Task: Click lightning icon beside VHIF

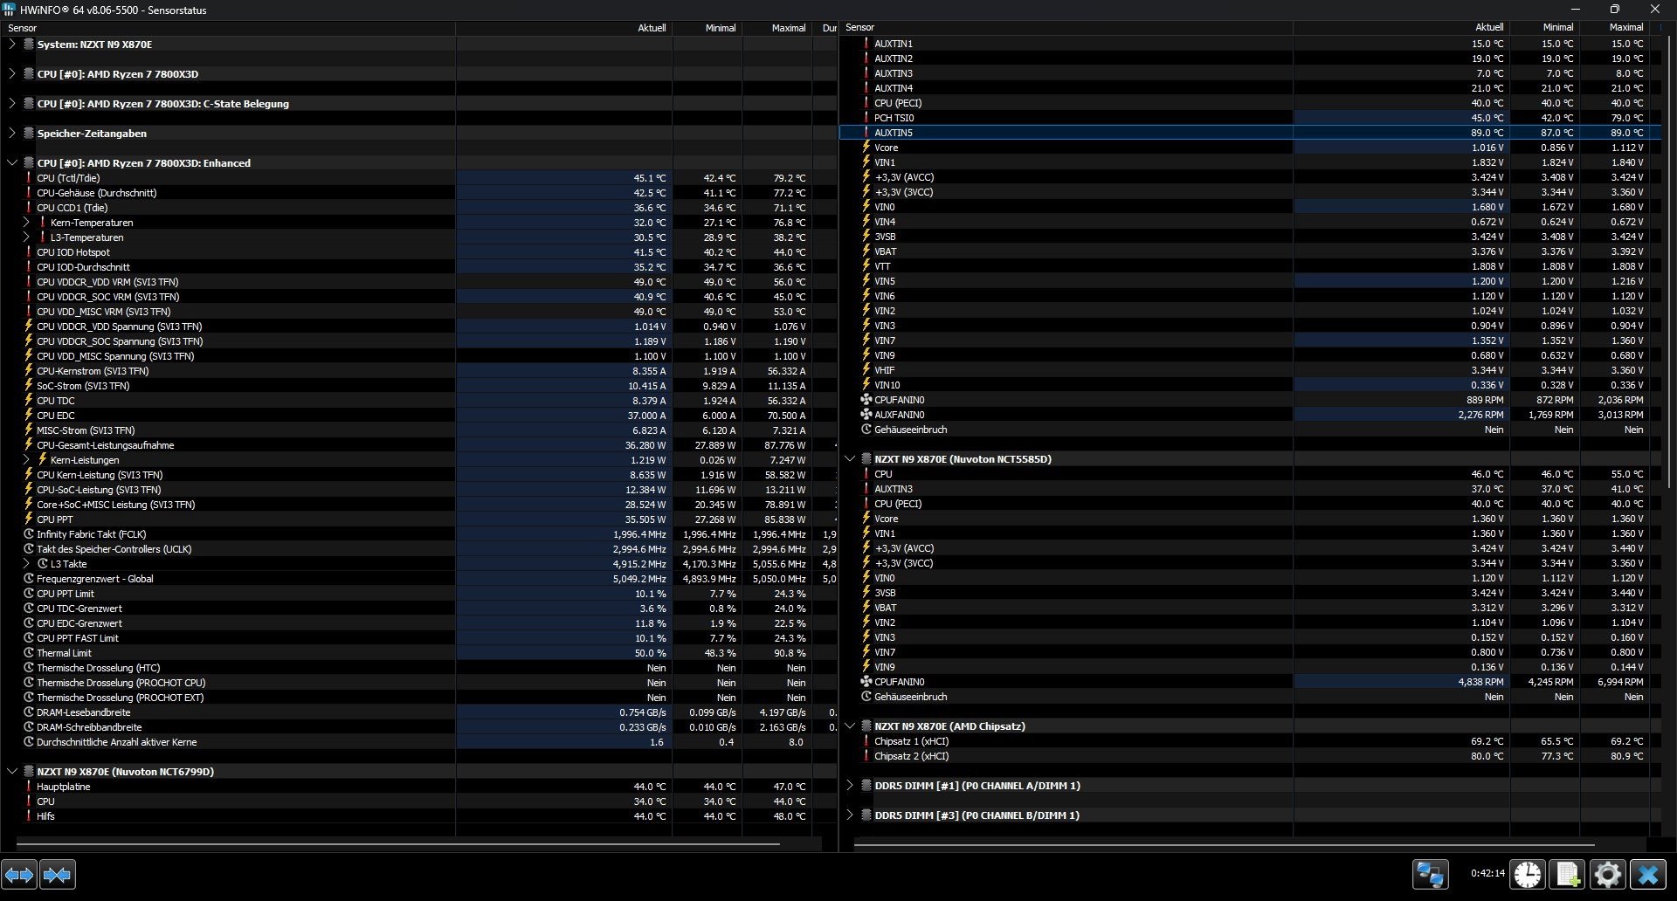Action: click(x=866, y=370)
